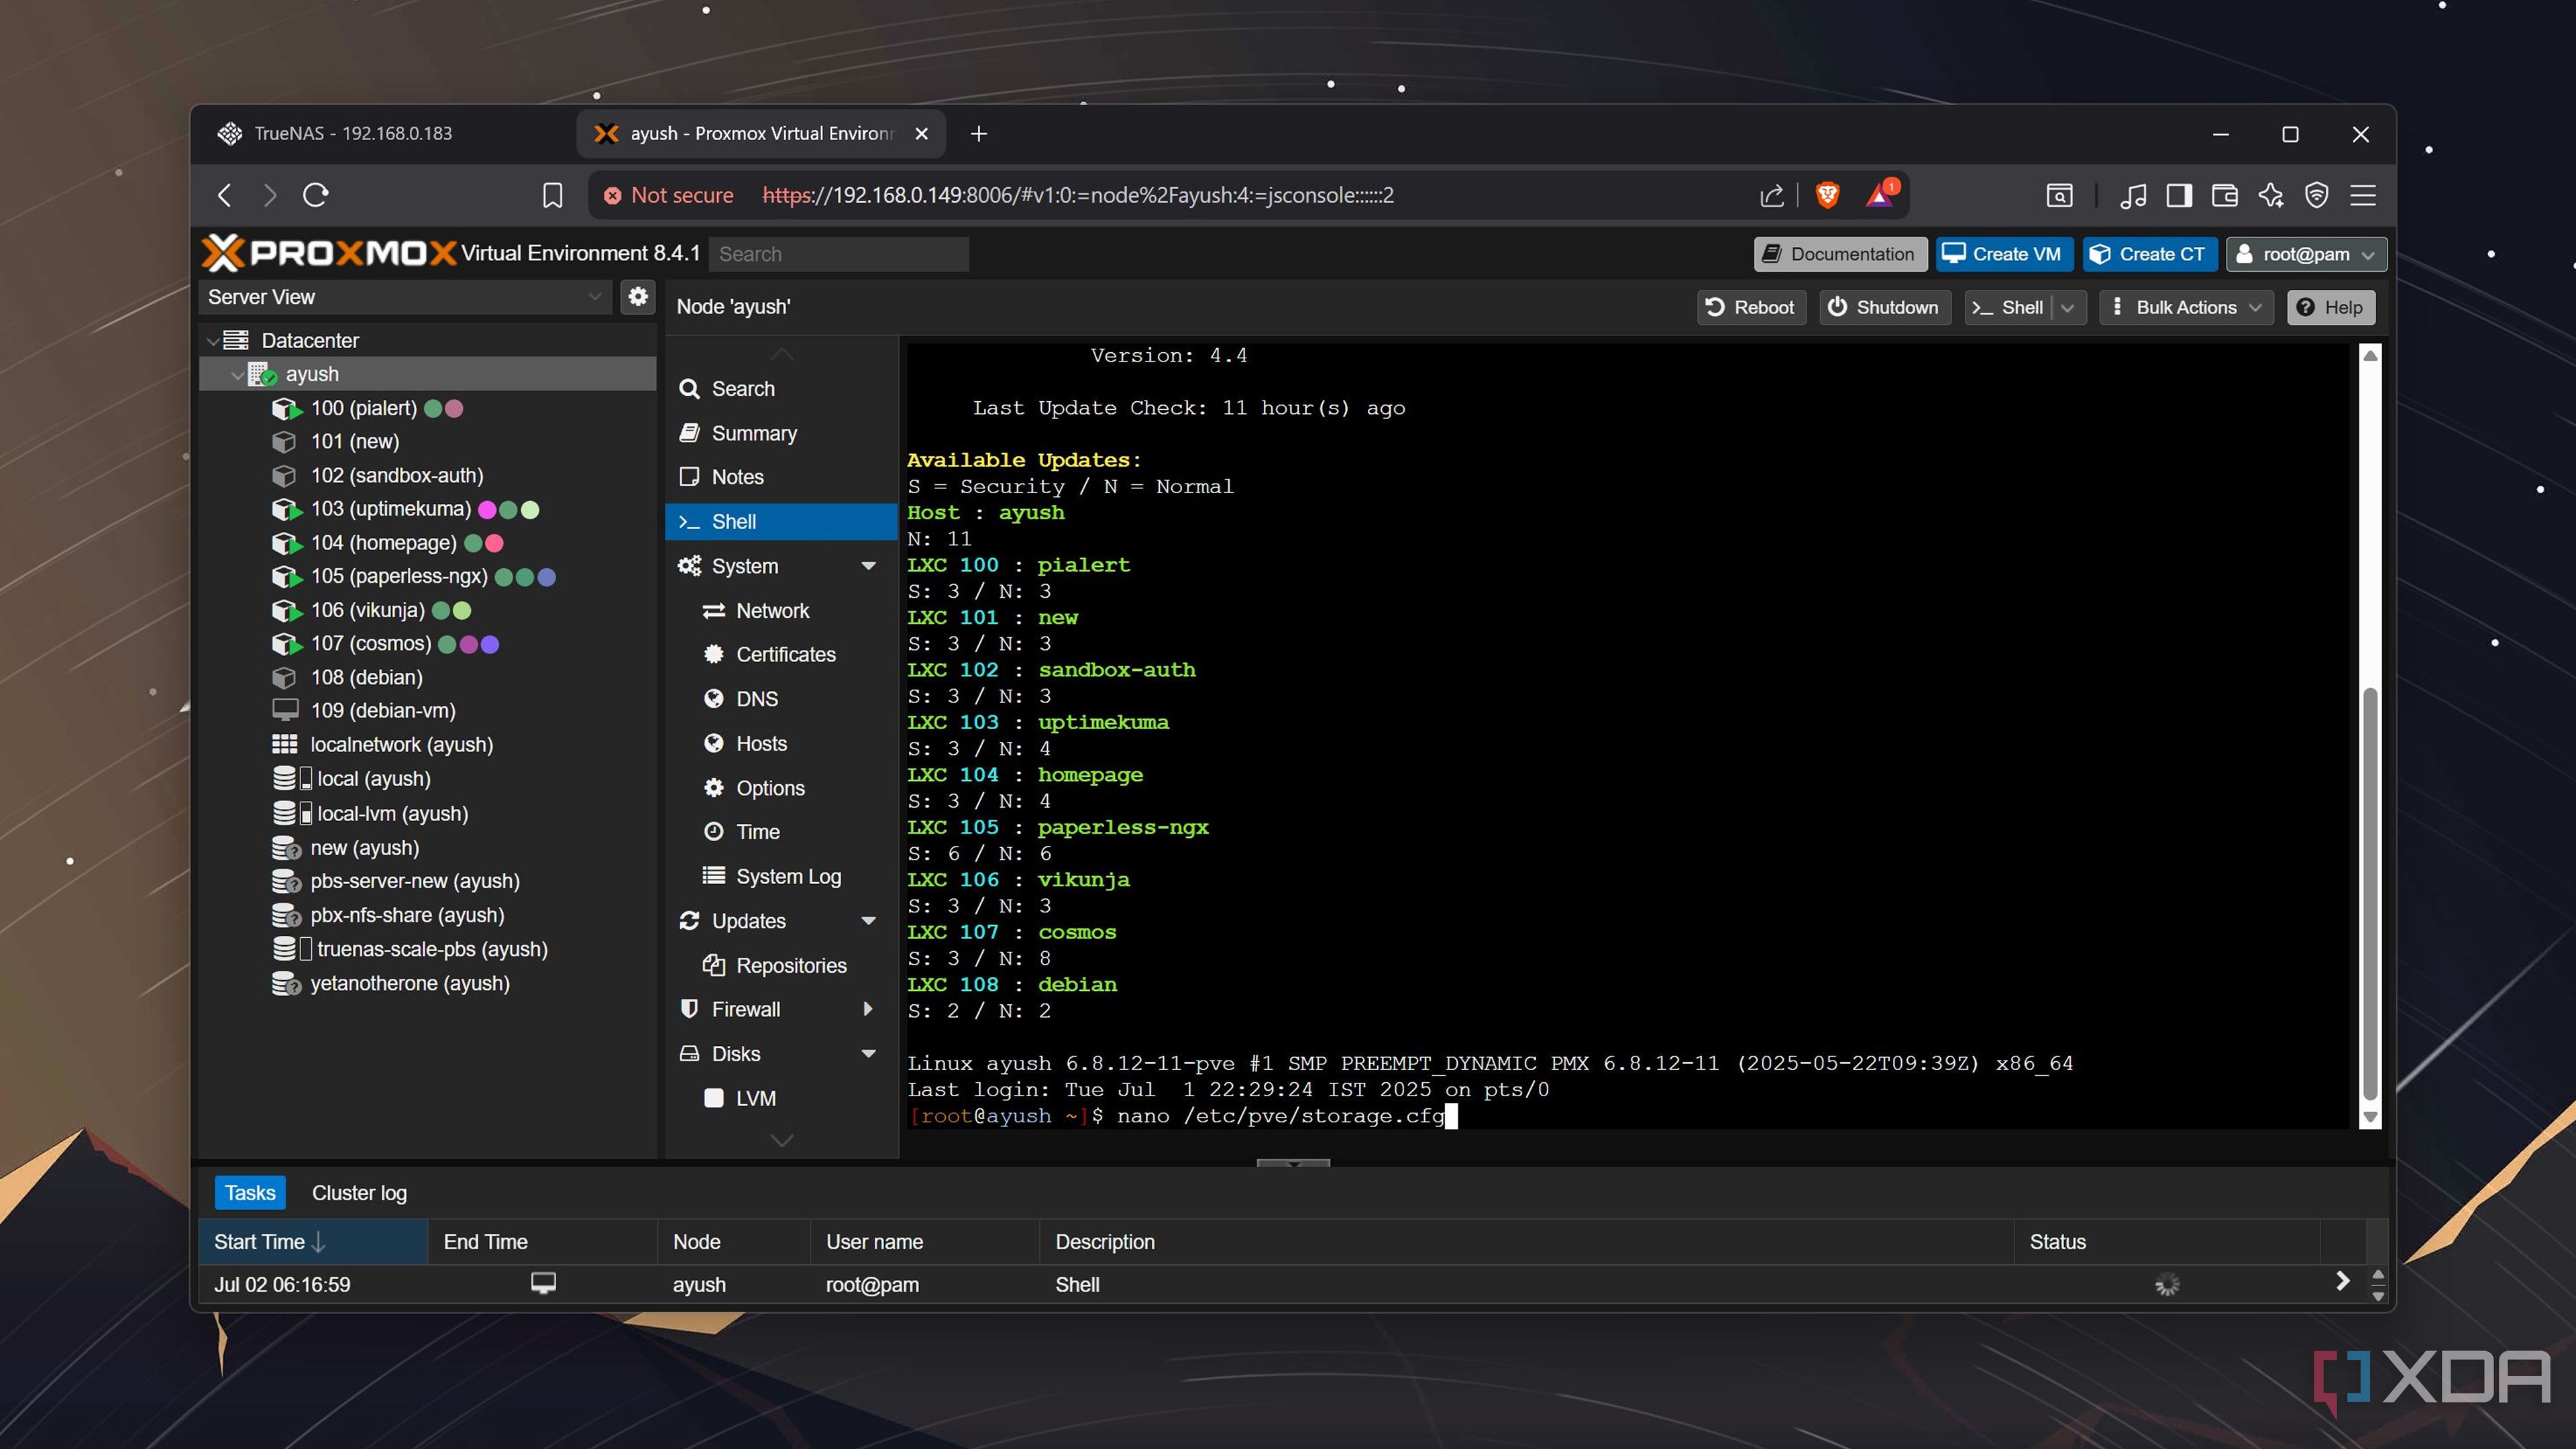Open the root@pam user menu
The image size is (2576, 1449).
(2306, 254)
